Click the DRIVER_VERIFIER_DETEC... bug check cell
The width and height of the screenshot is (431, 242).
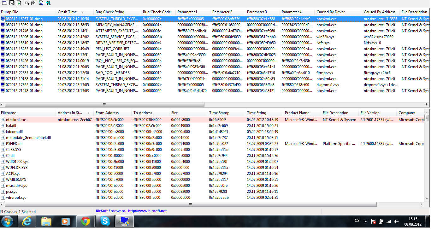pos(117,43)
